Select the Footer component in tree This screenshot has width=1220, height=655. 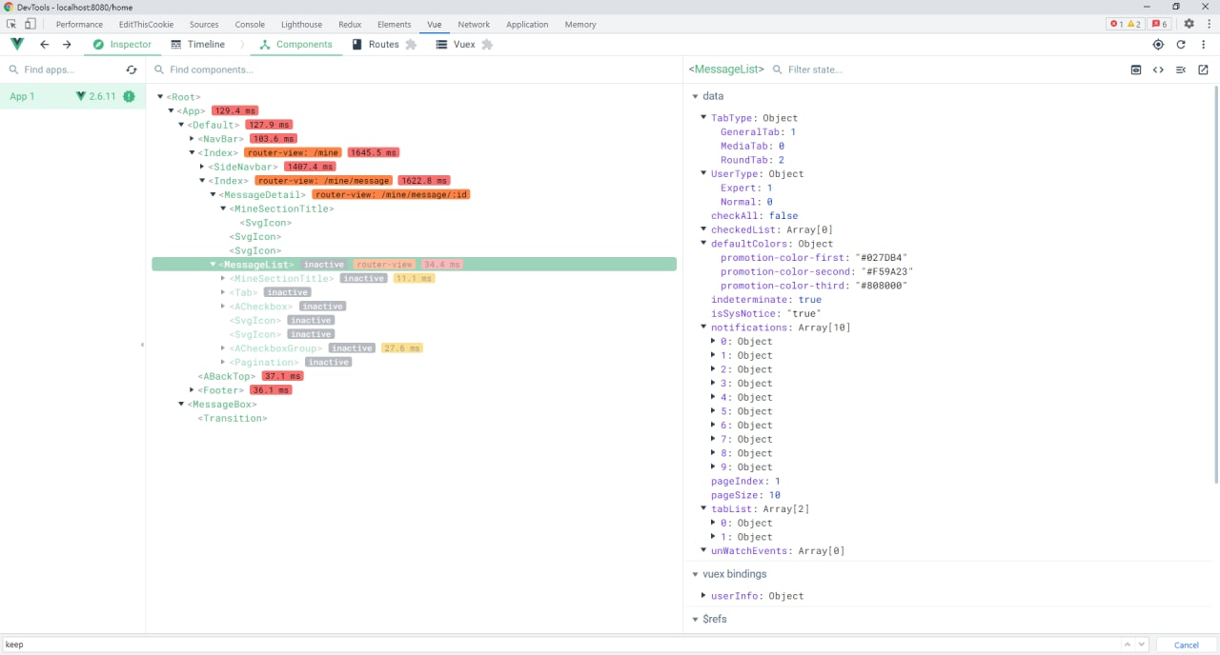point(223,390)
